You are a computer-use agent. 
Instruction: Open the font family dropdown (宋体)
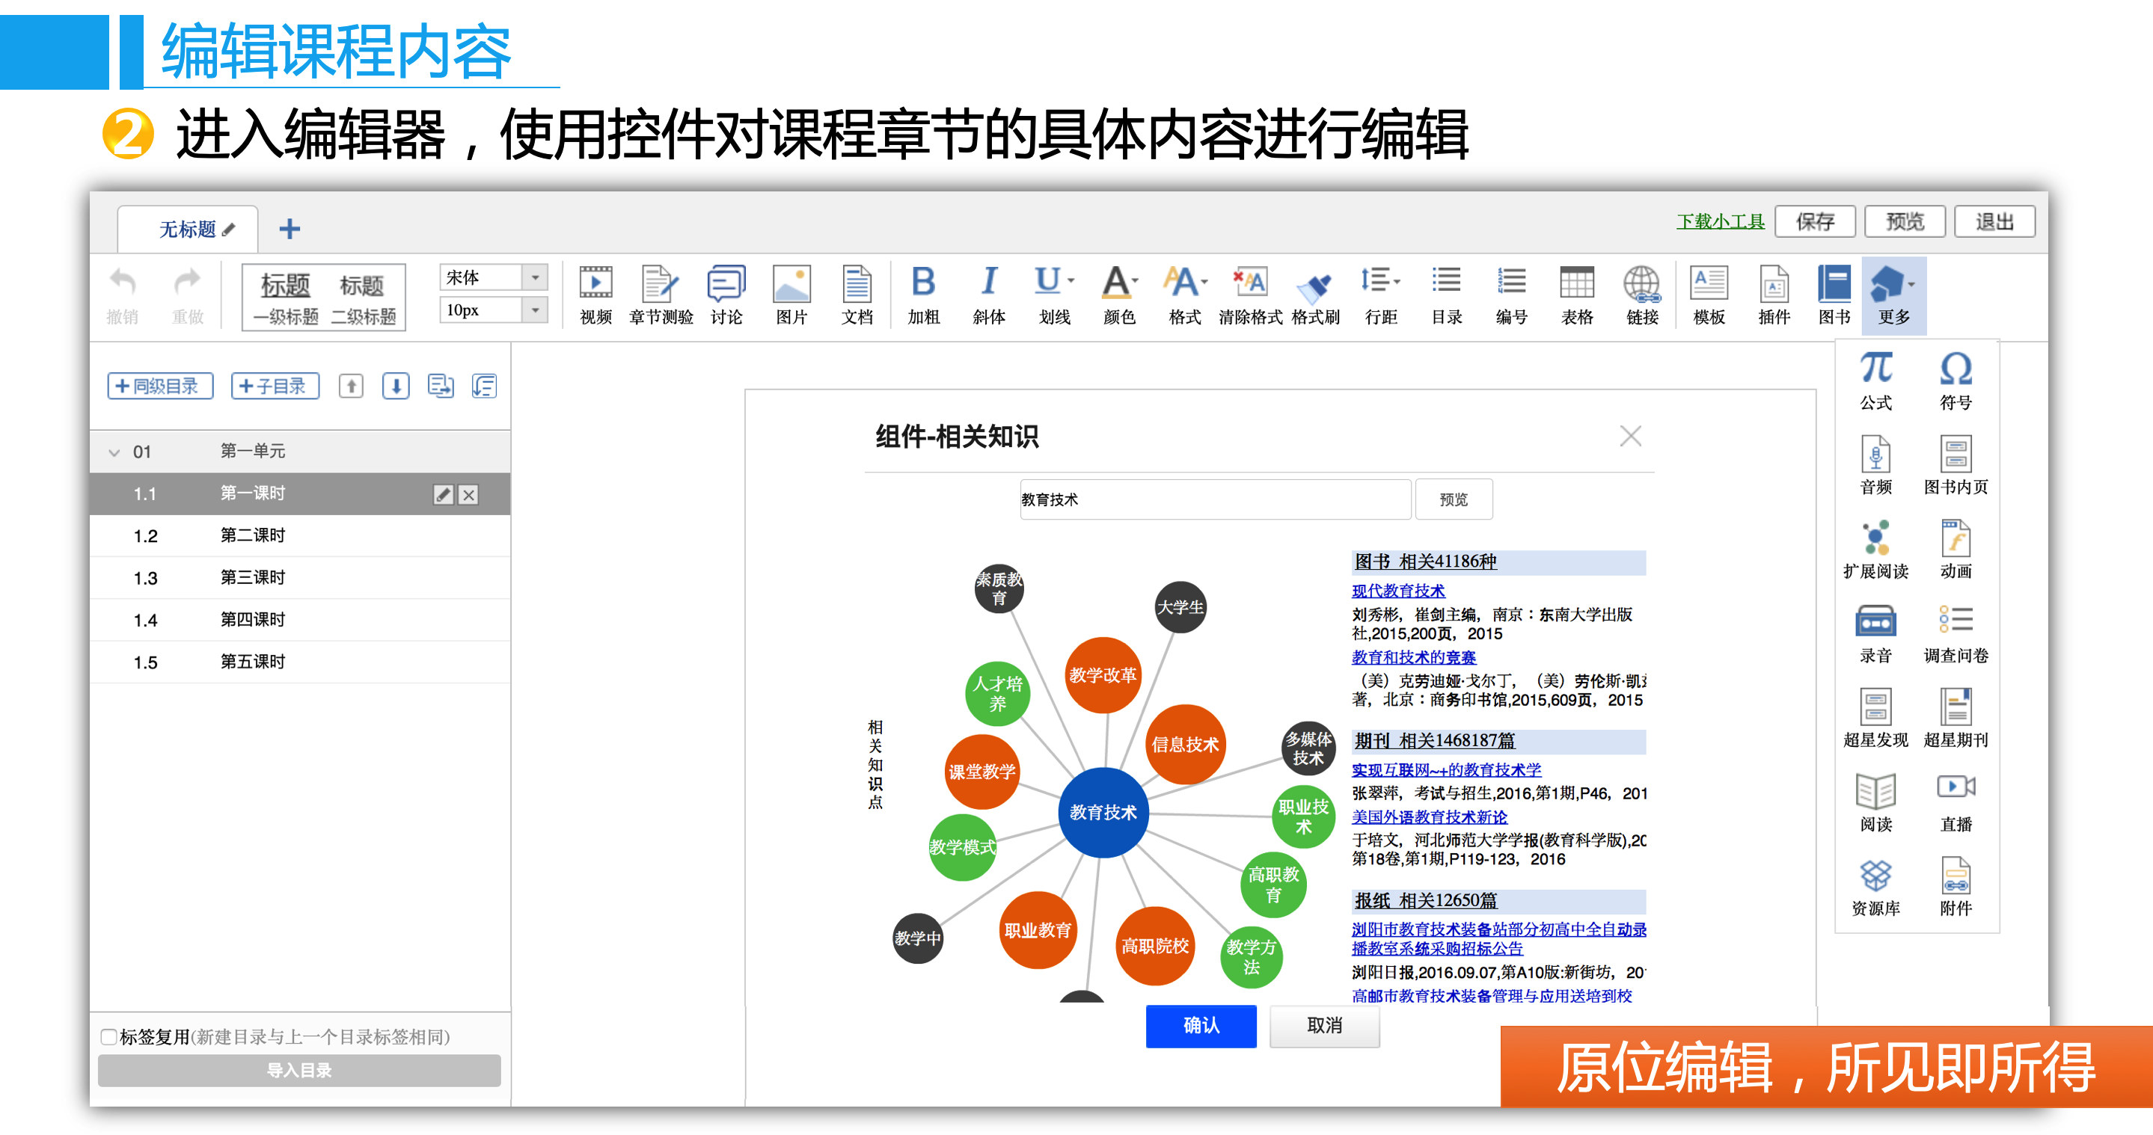[x=535, y=277]
